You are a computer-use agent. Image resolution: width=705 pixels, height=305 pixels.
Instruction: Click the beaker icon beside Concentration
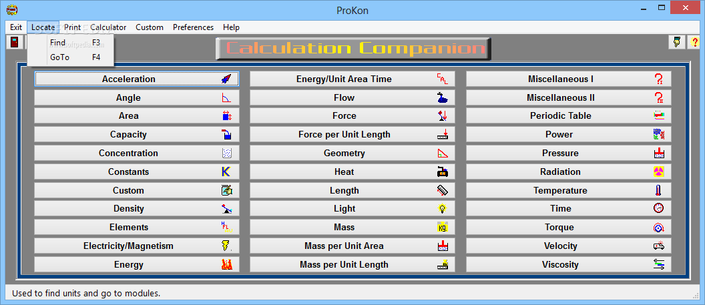point(226,154)
